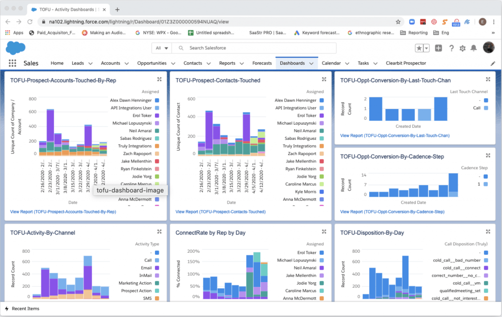Image resolution: width=502 pixels, height=317 pixels.
Task: Select the Reports tab
Action: [227, 63]
